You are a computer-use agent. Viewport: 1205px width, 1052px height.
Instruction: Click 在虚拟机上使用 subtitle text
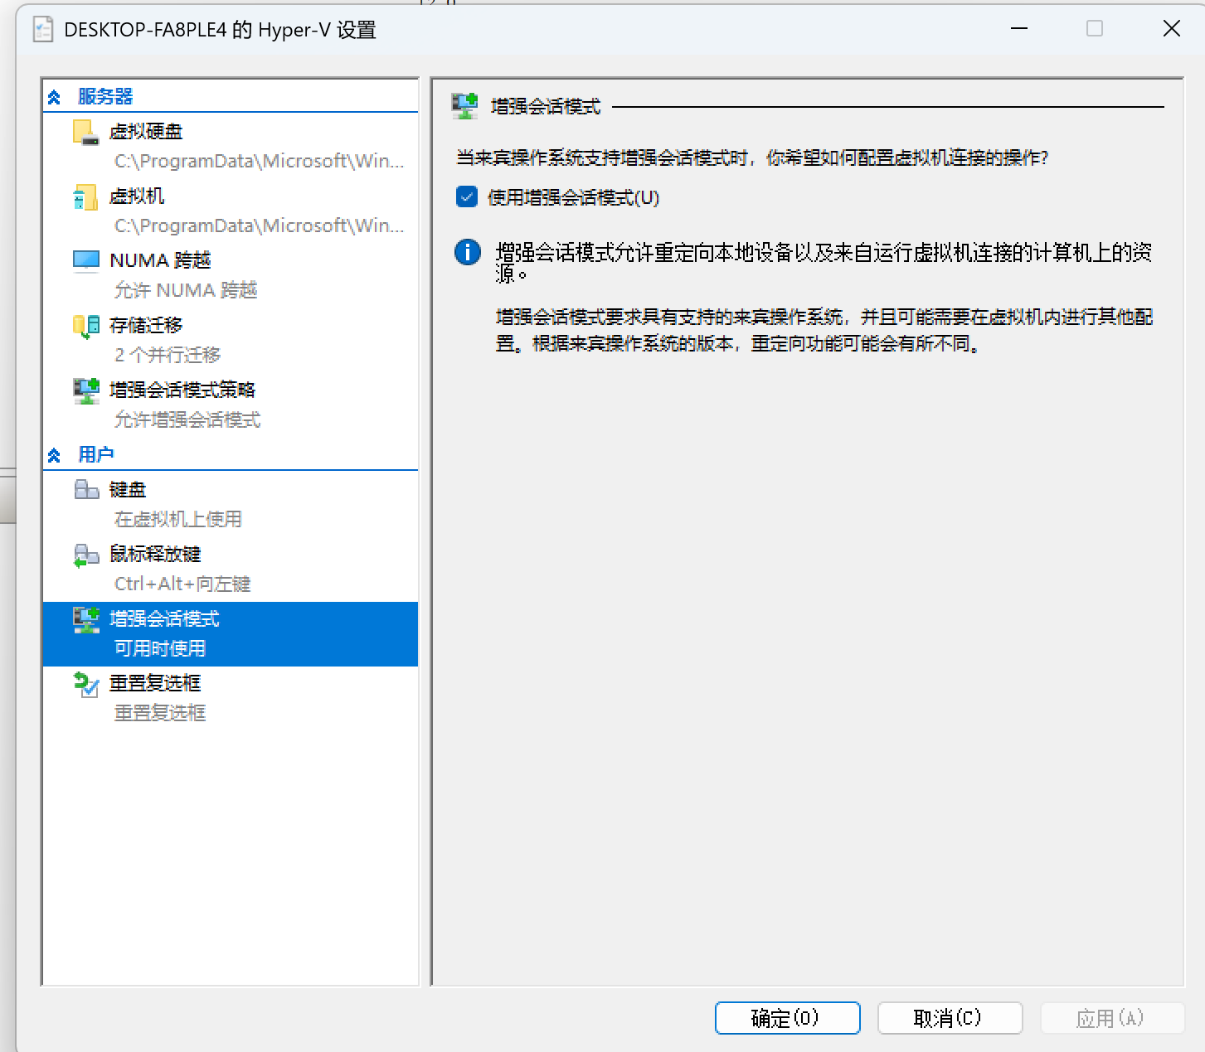(x=178, y=519)
